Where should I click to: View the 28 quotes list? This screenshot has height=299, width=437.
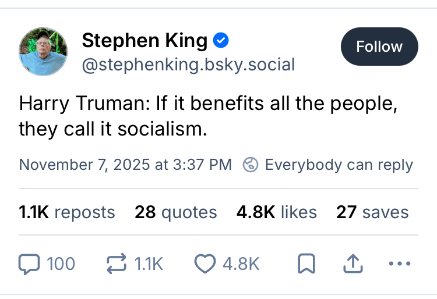pyautogui.click(x=176, y=212)
